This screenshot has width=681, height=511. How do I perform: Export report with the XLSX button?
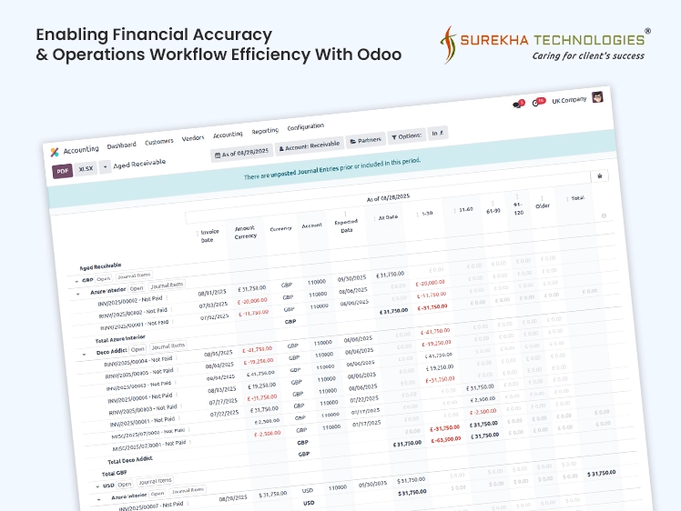[86, 168]
